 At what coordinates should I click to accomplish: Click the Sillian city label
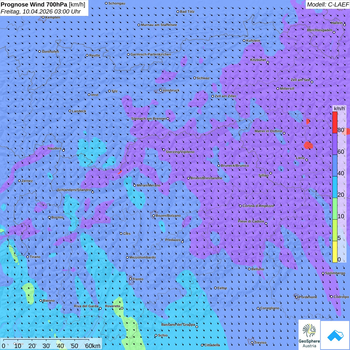[263, 175]
